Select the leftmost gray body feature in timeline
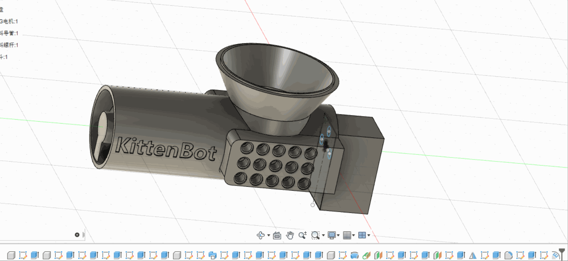This screenshot has width=568, height=261. point(11,255)
